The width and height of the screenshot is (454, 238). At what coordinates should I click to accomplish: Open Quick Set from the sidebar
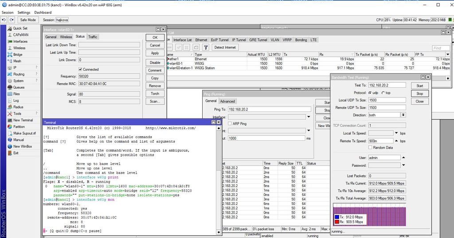click(20, 28)
